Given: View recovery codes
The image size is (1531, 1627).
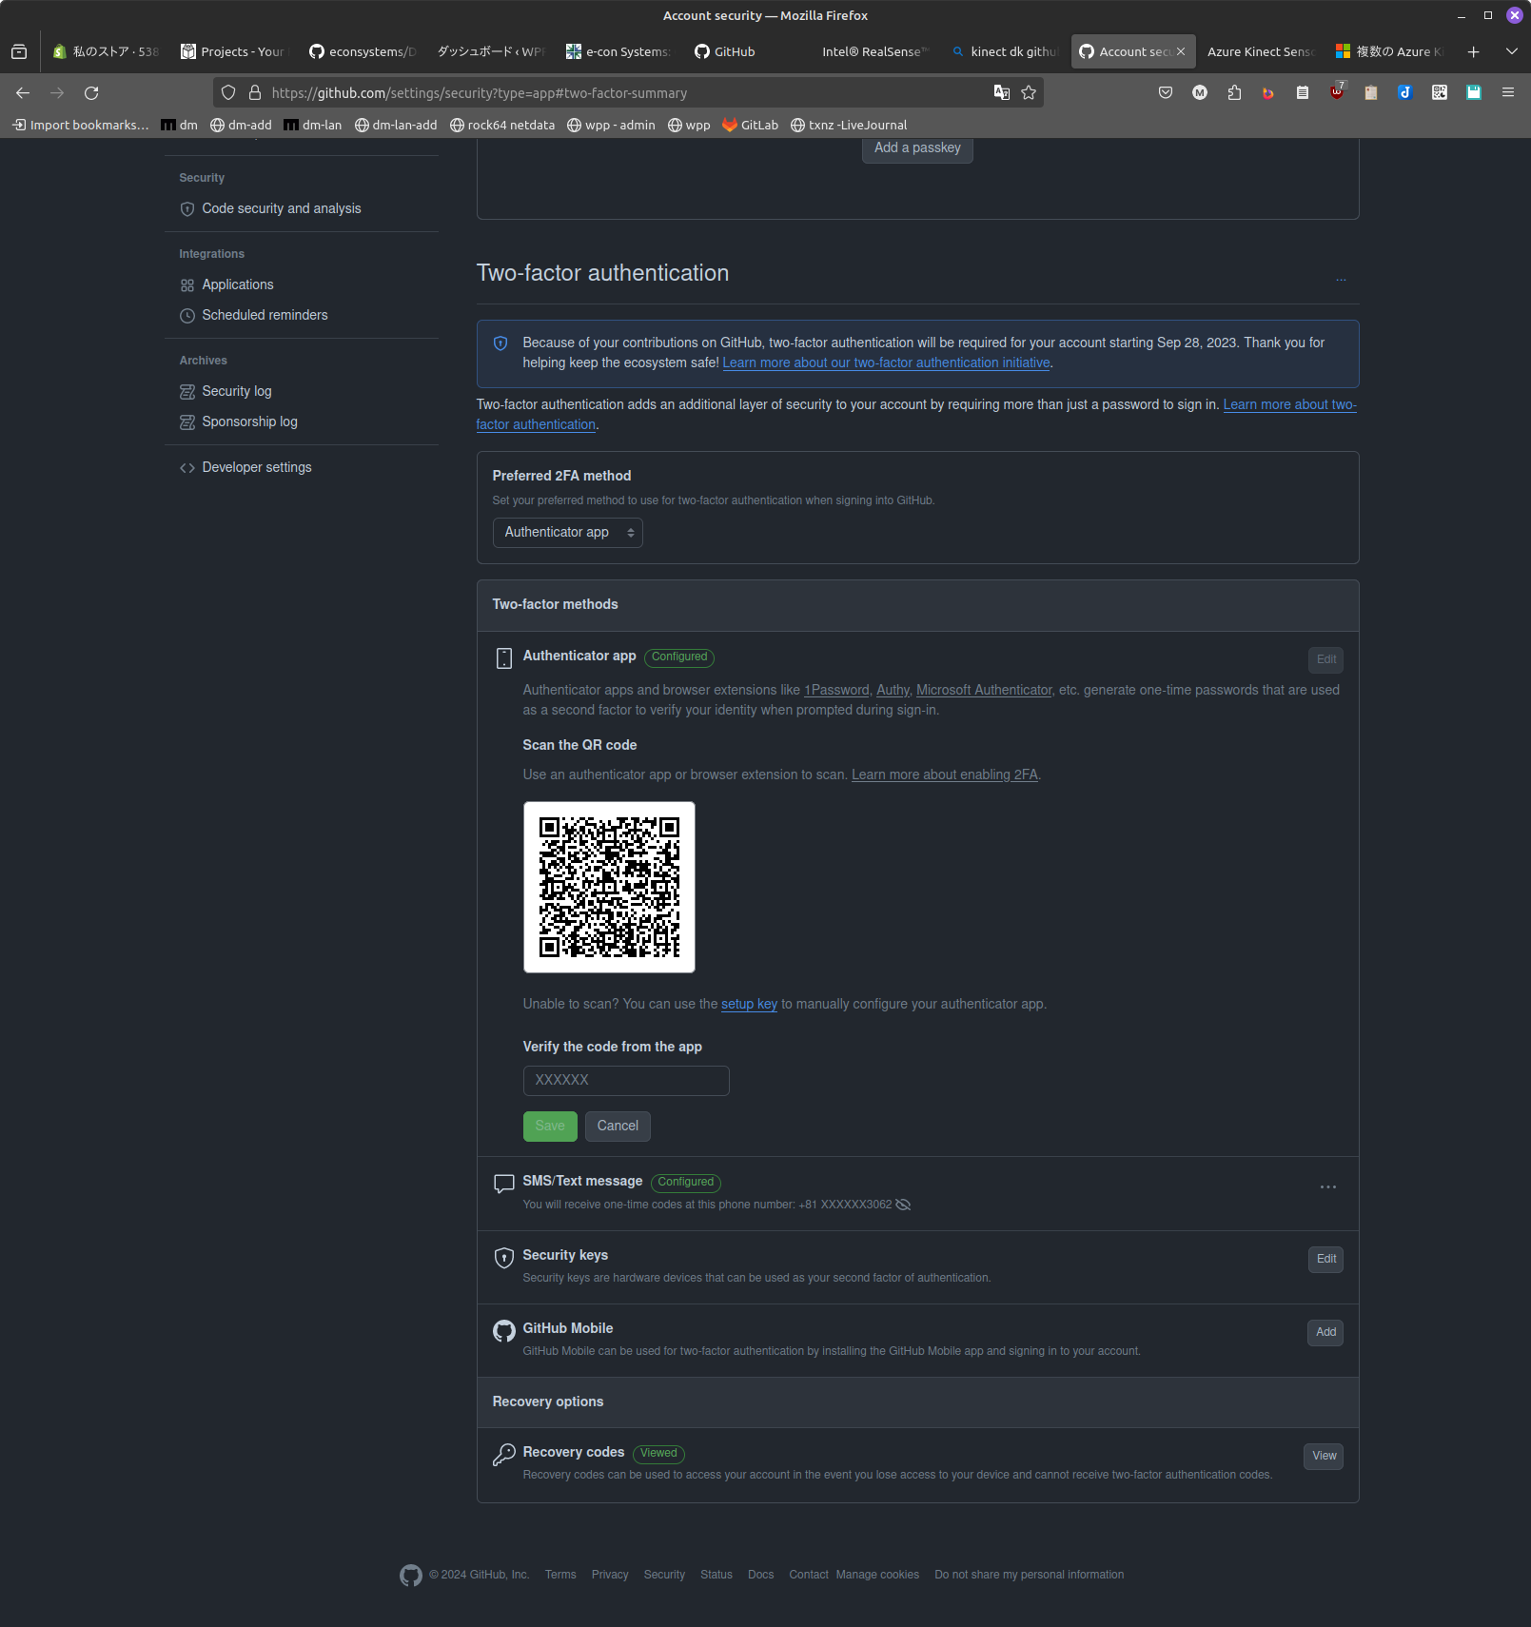Looking at the screenshot, I should 1323,1456.
